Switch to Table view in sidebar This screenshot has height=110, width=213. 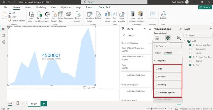(3, 35)
